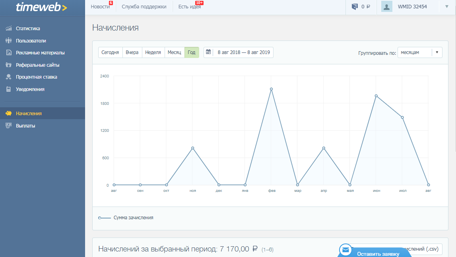Viewport: 456px width, 257px height.
Task: Click the red 6 news badge
Action: (x=111, y=3)
